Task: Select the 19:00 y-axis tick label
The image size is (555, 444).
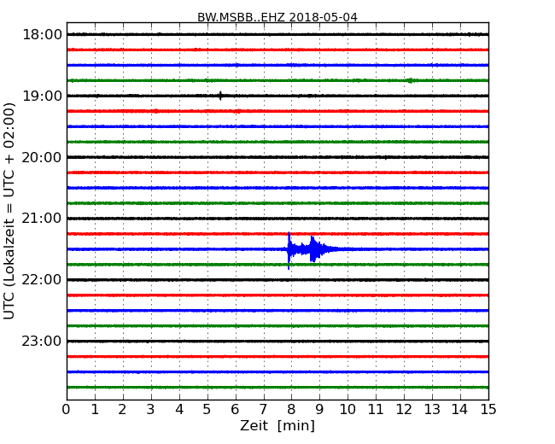Action: pyautogui.click(x=41, y=96)
